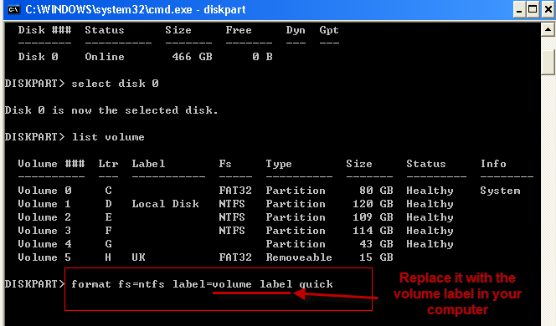Close the diskpart command prompt window
The width and height of the screenshot is (556, 326).
pos(548,10)
